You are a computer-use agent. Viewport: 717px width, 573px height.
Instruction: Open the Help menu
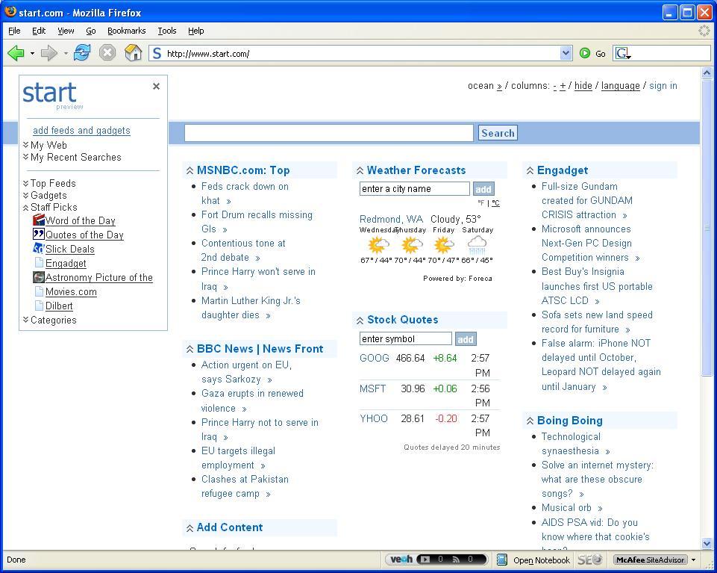(x=195, y=31)
